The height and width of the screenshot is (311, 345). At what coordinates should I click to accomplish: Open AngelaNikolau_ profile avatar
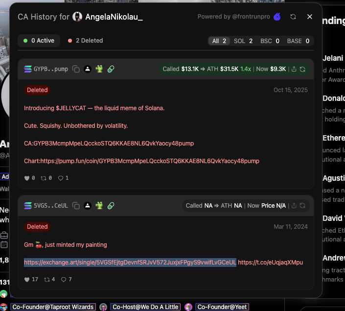tap(77, 17)
